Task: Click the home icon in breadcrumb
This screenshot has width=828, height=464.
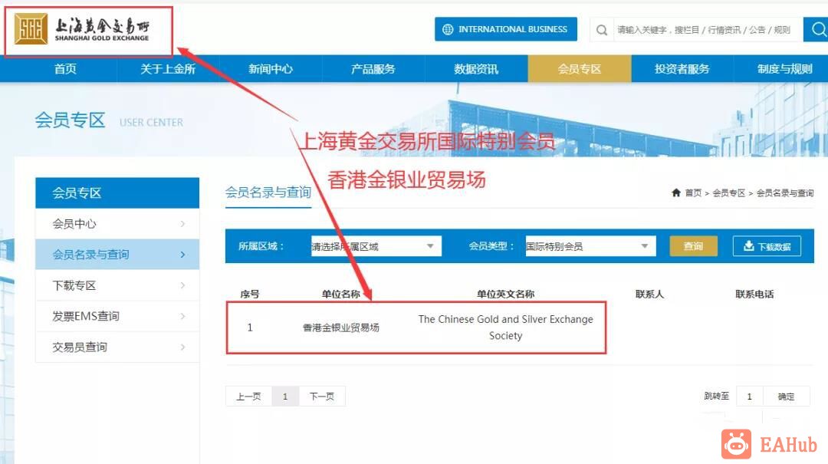Action: [x=676, y=193]
